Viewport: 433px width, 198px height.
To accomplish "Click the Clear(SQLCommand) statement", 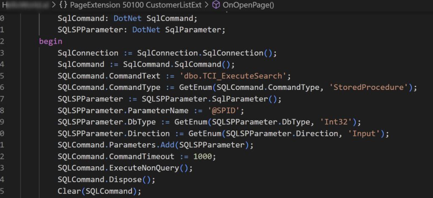I will point(99,191).
